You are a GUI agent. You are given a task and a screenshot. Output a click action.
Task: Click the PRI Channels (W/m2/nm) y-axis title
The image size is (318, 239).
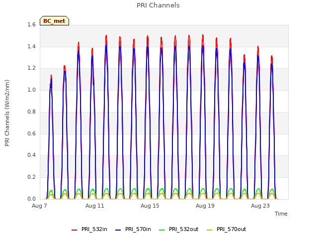[7, 113]
